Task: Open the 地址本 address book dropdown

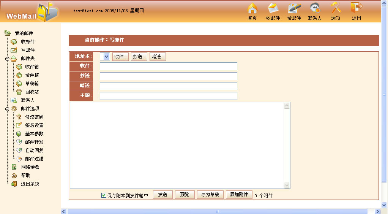Action: [105, 57]
